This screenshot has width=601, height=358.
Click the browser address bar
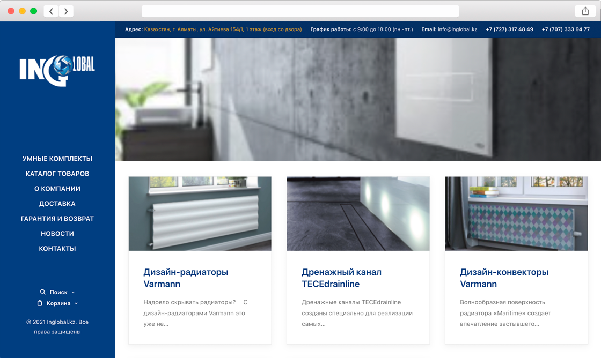pos(300,11)
